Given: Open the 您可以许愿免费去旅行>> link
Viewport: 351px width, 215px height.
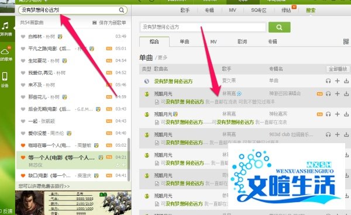Looking at the screenshot, I should point(44,186).
